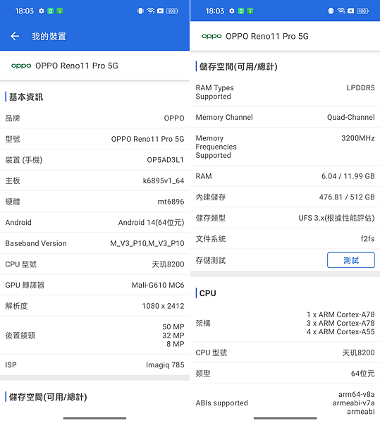This screenshot has height=423, width=380.
Task: Tap the OPPO logo on the right screen
Action: (212, 37)
